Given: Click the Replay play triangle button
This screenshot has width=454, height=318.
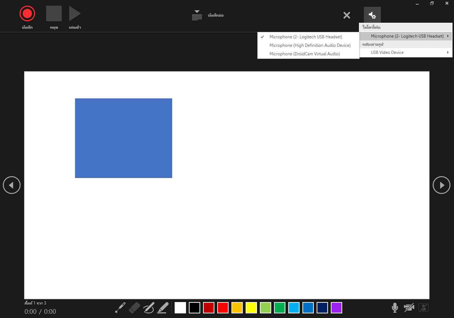Looking at the screenshot, I should pyautogui.click(x=75, y=14).
